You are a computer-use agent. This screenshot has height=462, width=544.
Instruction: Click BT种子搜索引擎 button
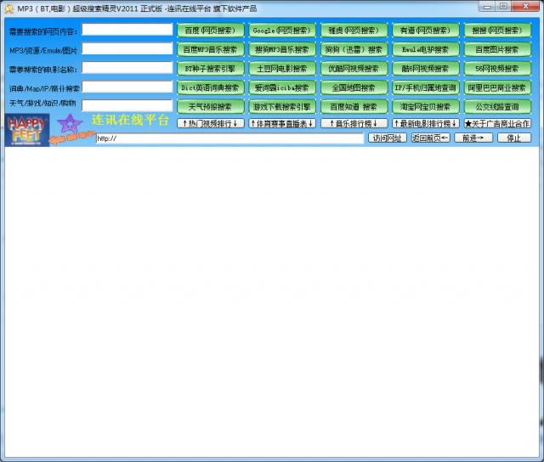[210, 69]
